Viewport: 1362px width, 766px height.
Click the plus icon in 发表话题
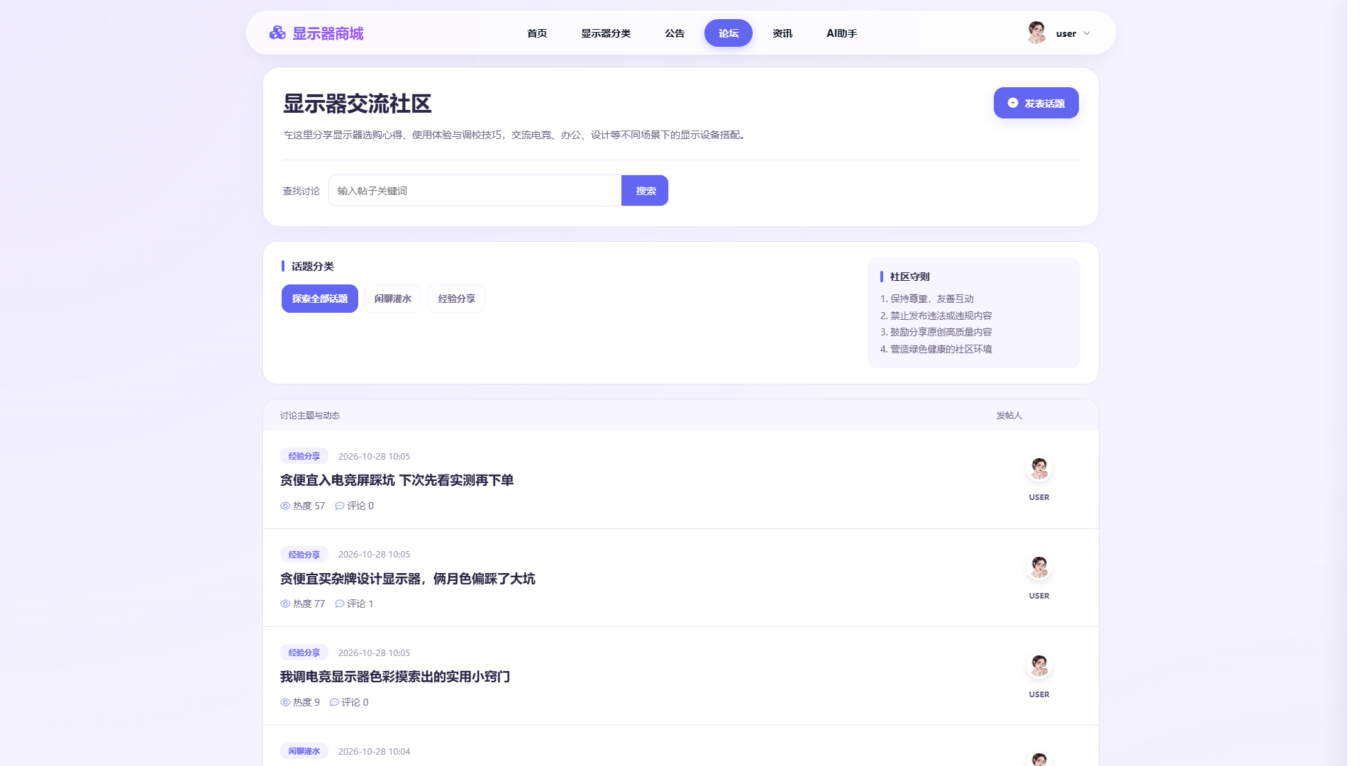click(1013, 103)
